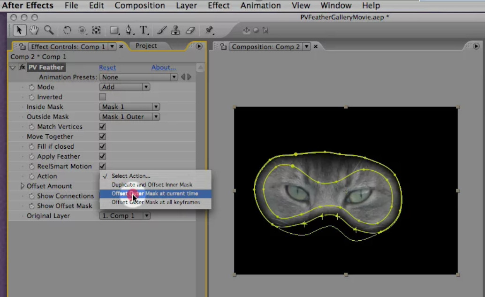The image size is (485, 297).
Task: Open the Original Layer dropdown
Action: point(125,216)
